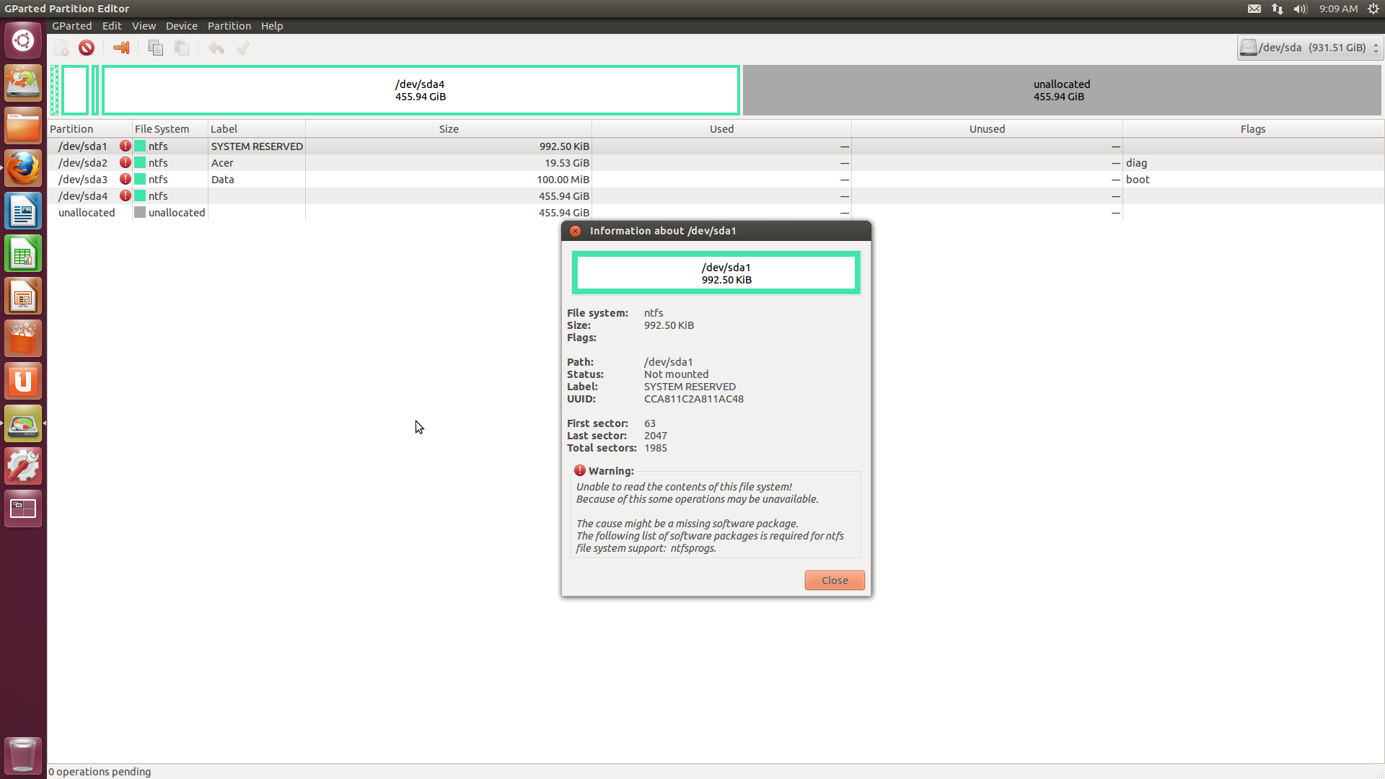
Task: Click the warning icon in the dialog's Warning section
Action: 580,470
